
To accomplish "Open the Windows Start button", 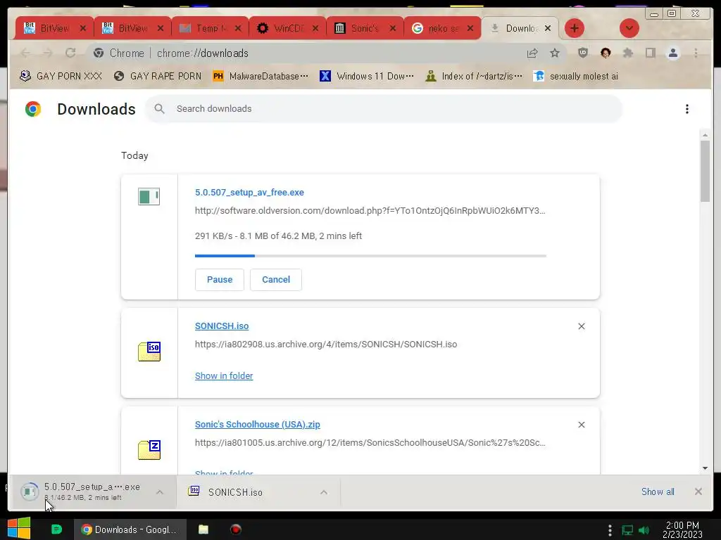I will click(19, 529).
